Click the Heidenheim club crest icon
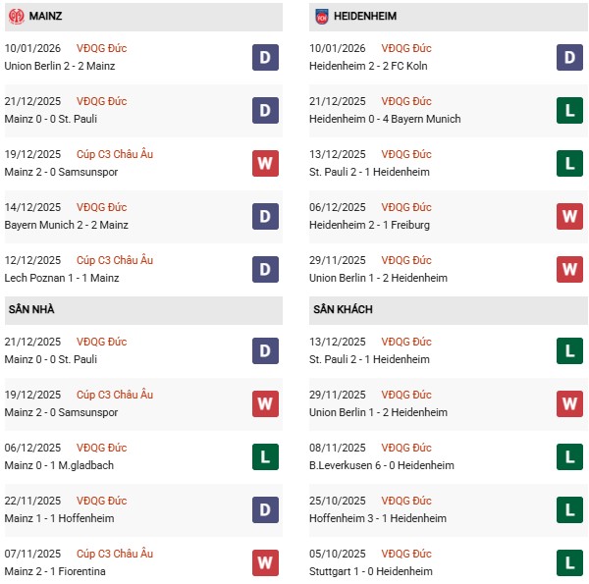Viewport: 589px width, 584px height. tap(322, 17)
